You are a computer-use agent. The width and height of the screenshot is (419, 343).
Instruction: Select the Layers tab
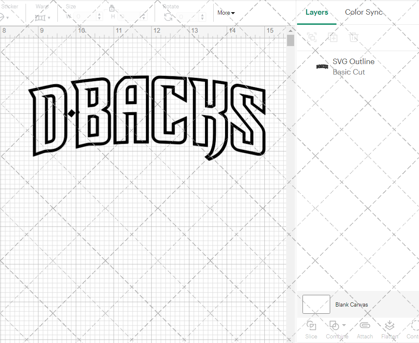pyautogui.click(x=317, y=12)
